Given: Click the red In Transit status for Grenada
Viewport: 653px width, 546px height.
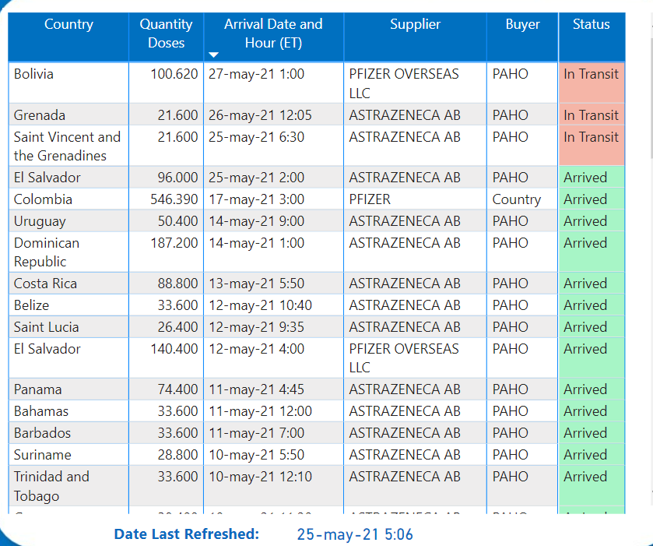Looking at the screenshot, I should point(591,115).
